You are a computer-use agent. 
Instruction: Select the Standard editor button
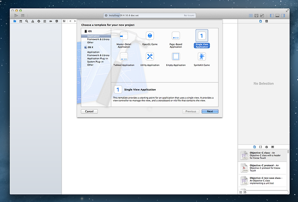tap(251, 16)
